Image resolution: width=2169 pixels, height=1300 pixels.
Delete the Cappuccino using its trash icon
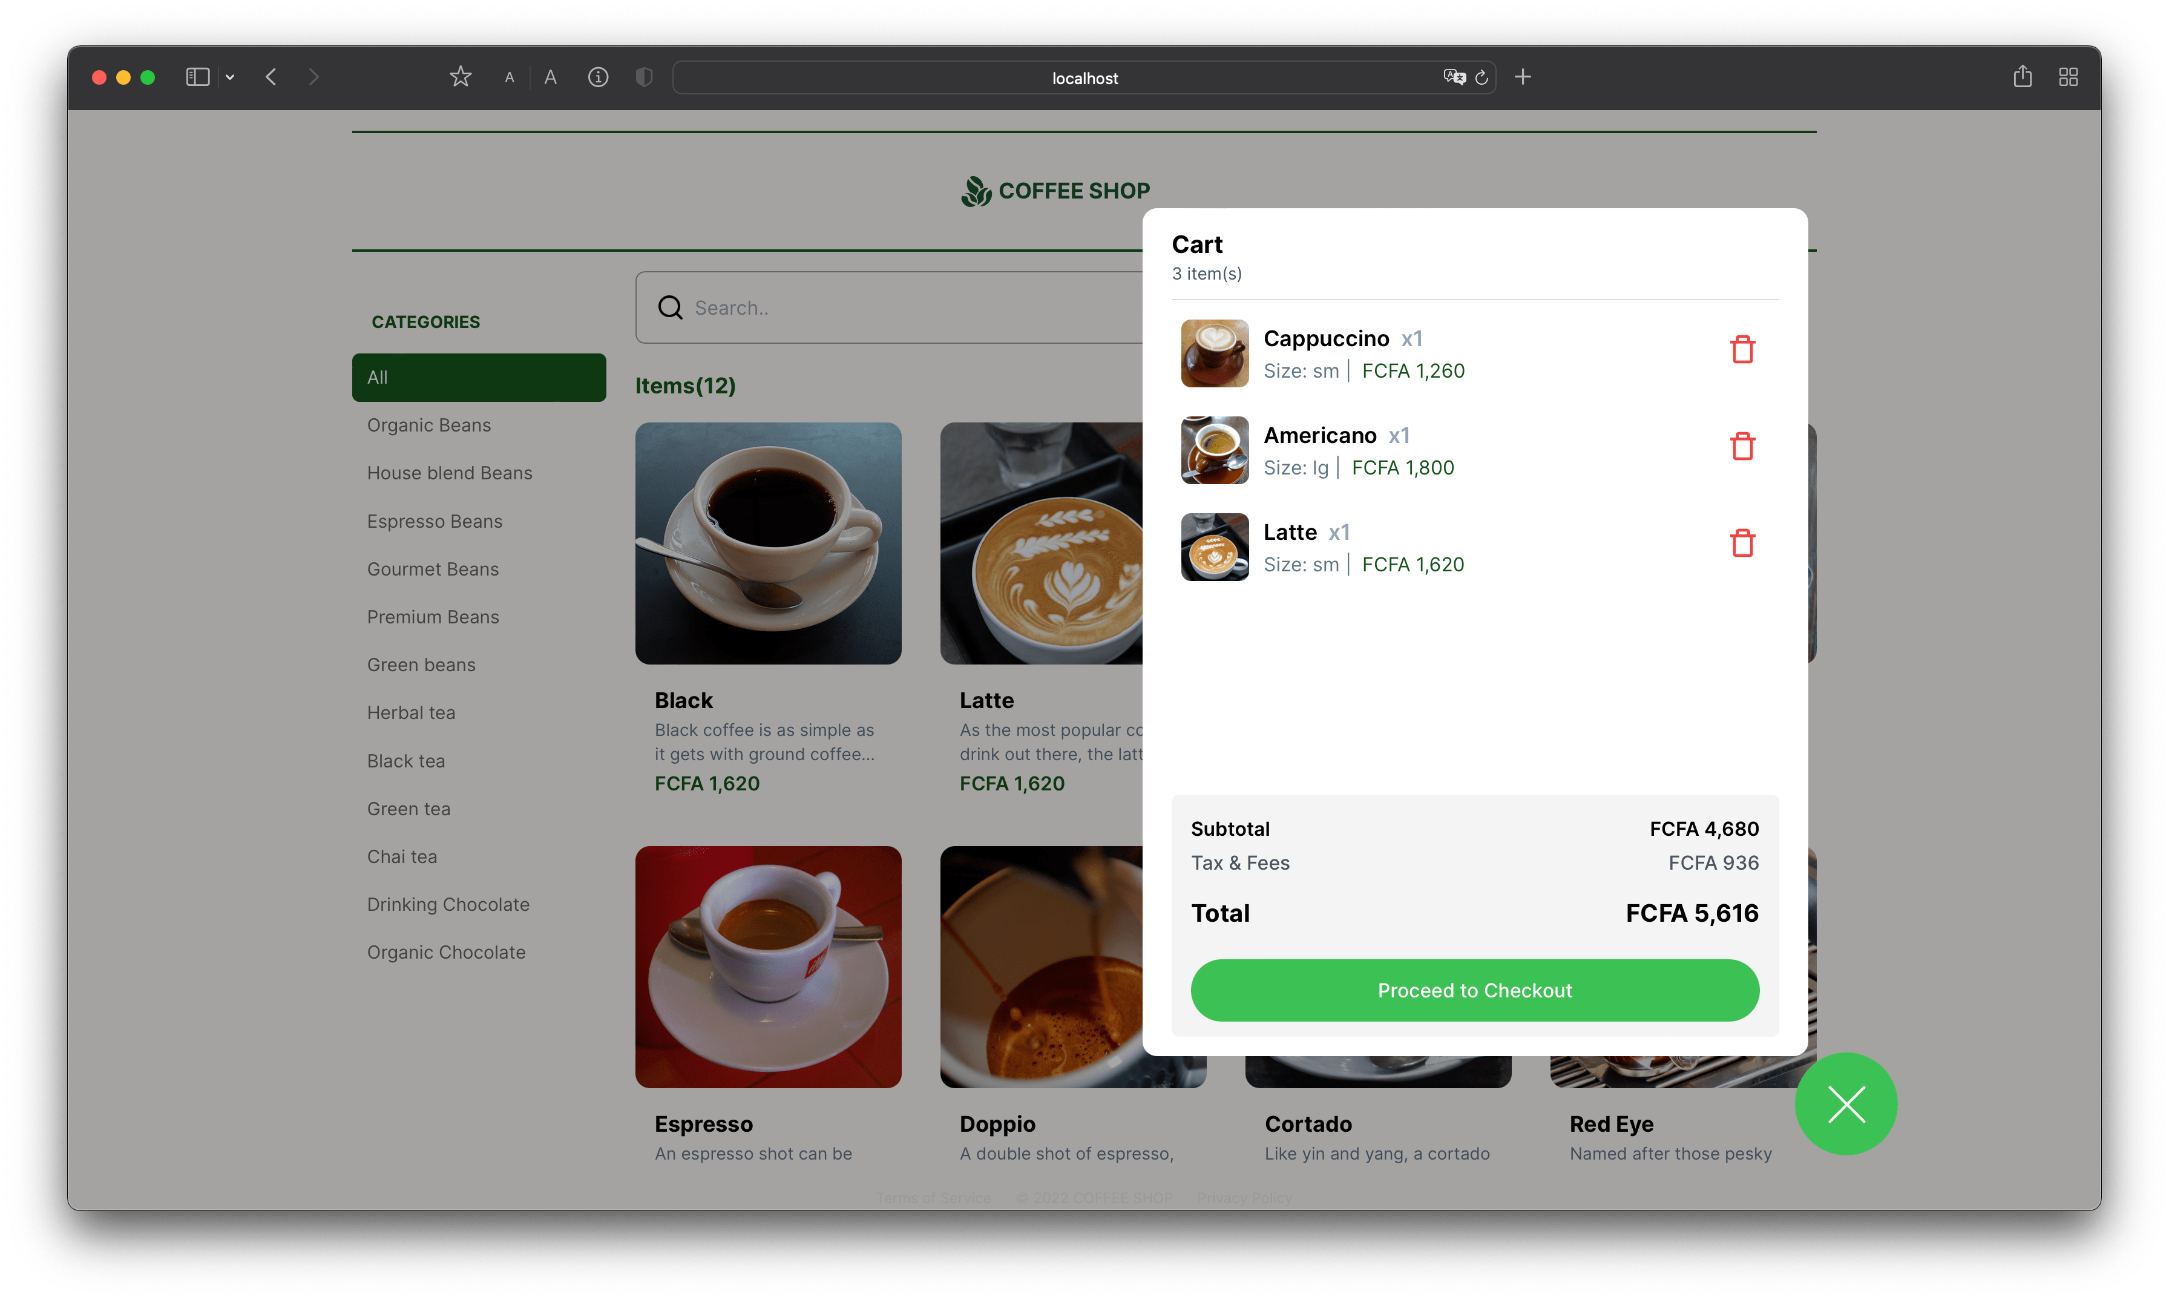tap(1742, 349)
